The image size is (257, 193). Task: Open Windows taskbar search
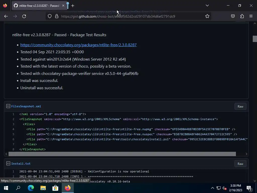[x=18, y=188]
